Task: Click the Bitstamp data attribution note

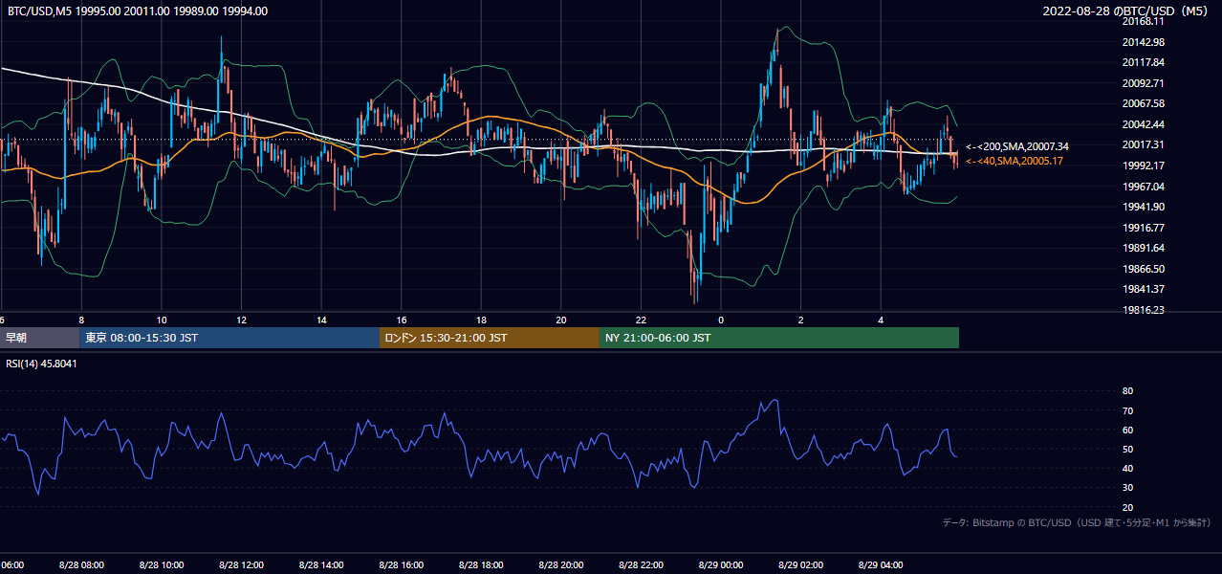Action: pyautogui.click(x=1078, y=523)
